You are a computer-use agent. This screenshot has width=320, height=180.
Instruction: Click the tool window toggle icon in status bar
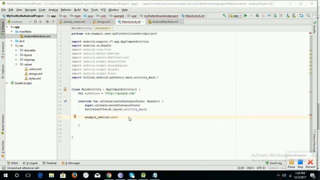[3, 168]
